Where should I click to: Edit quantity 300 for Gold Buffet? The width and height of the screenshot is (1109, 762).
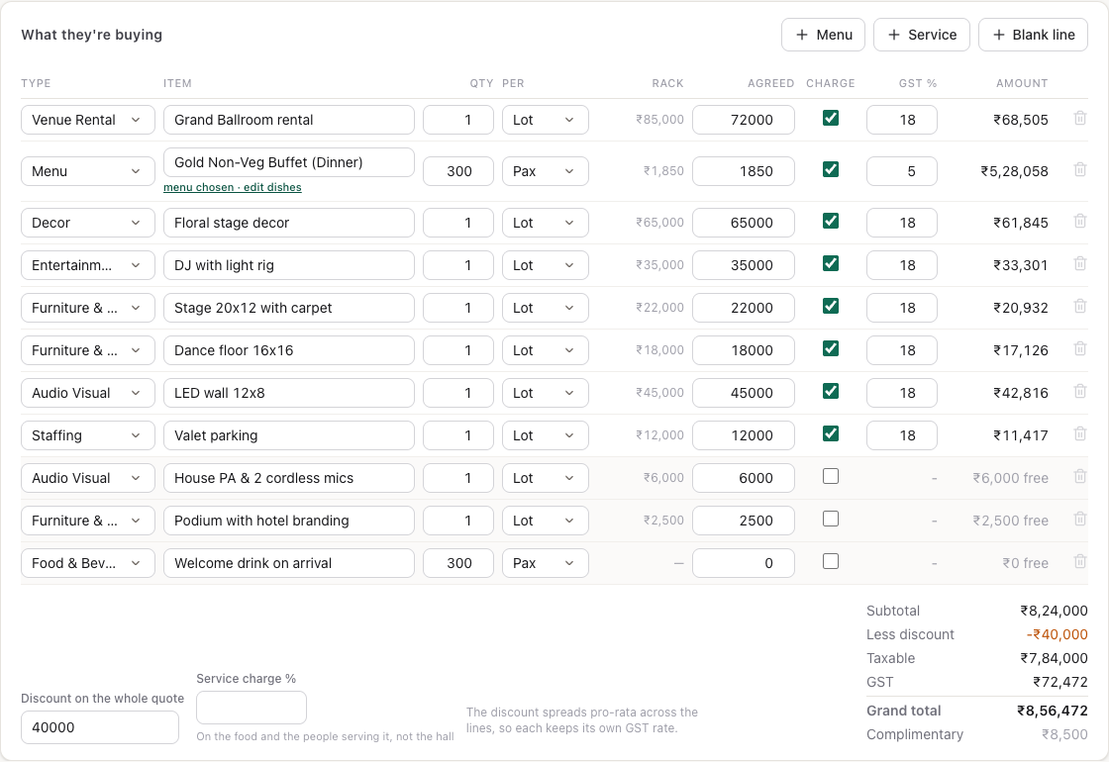pyautogui.click(x=458, y=171)
